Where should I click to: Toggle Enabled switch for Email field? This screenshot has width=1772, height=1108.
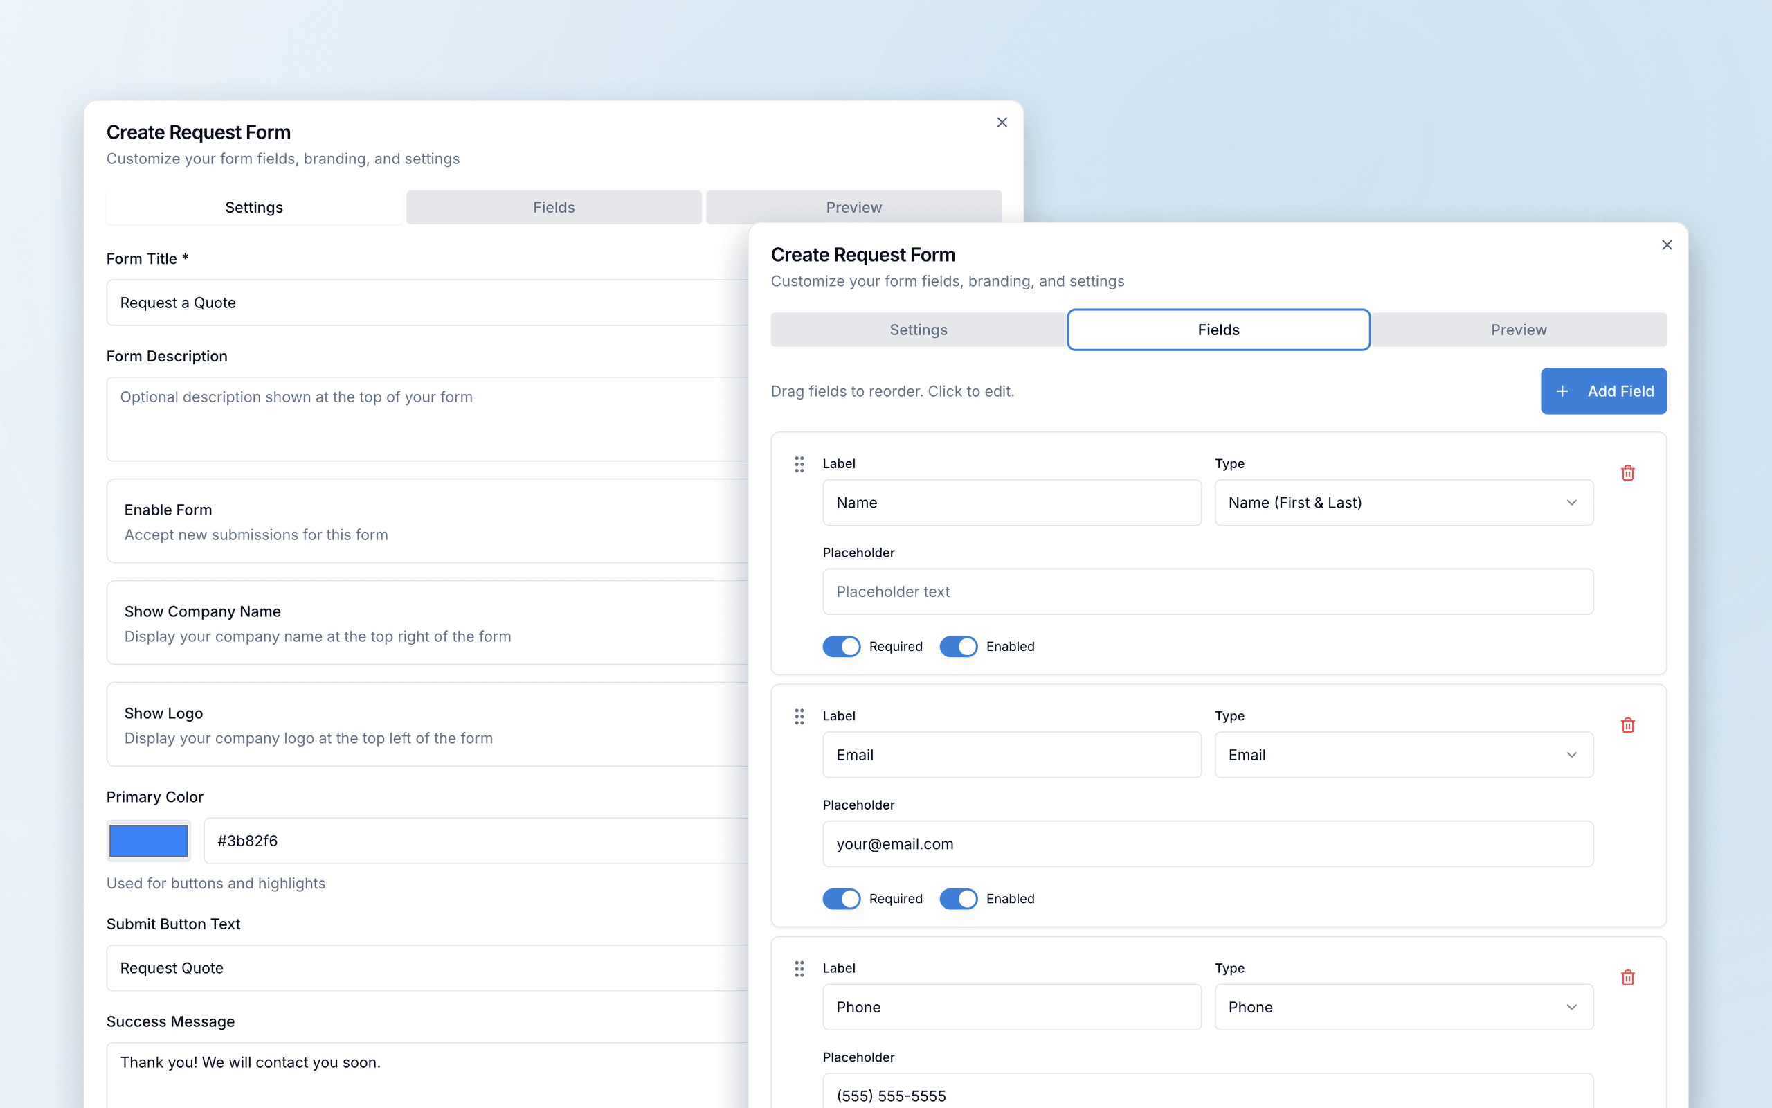pyautogui.click(x=959, y=898)
